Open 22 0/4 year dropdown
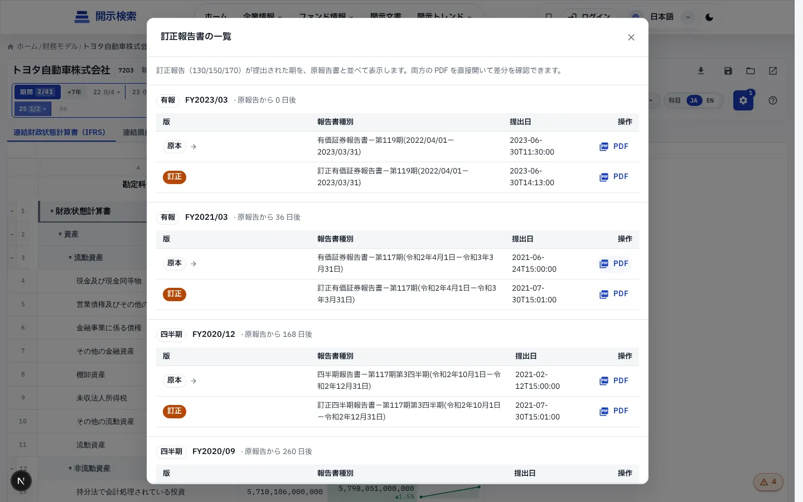 107,92
